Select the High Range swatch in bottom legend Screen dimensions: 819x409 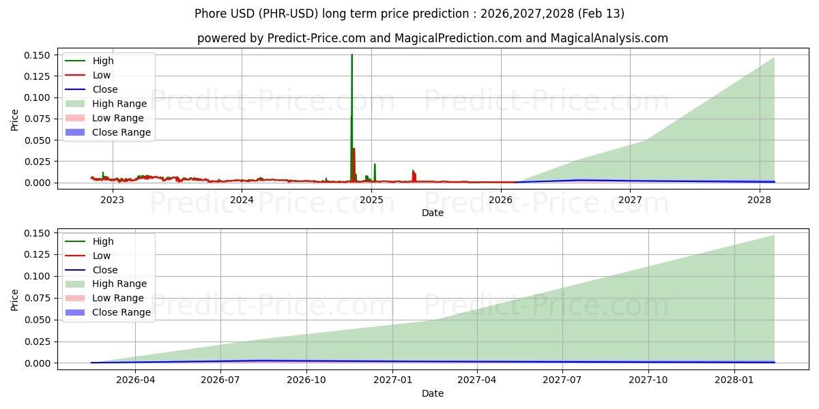pyautogui.click(x=74, y=284)
